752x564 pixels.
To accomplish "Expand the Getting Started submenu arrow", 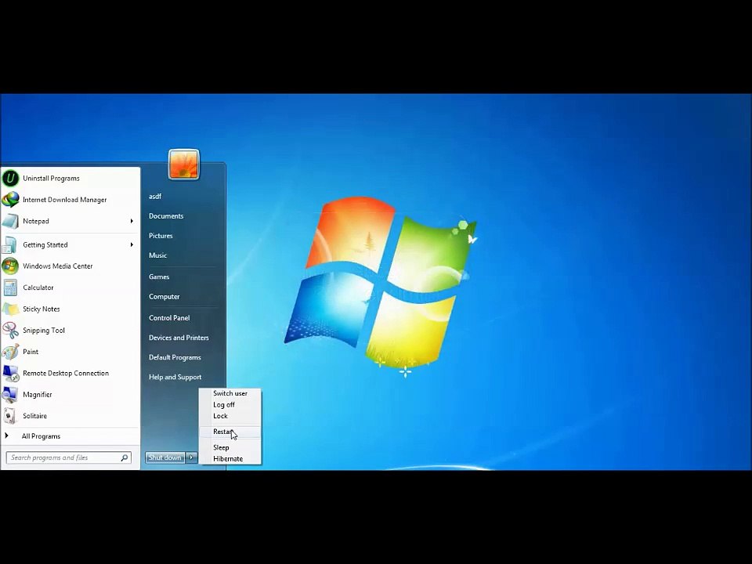I will point(132,244).
